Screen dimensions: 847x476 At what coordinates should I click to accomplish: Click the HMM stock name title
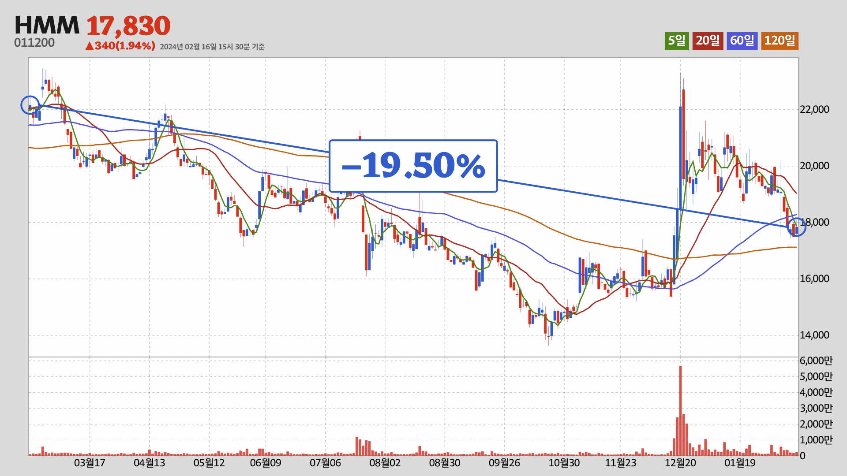47,25
